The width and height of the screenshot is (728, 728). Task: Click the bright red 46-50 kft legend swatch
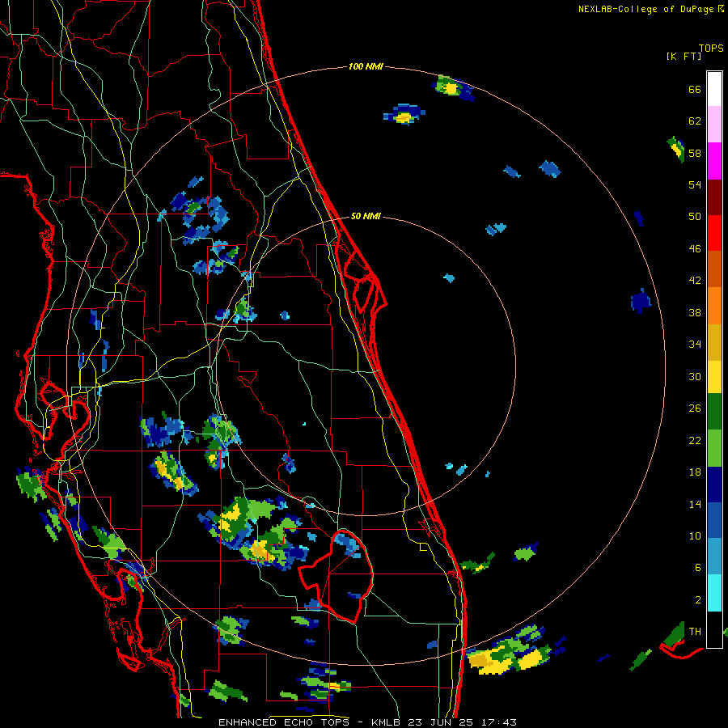click(714, 233)
